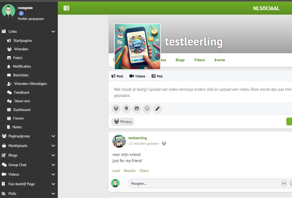
Task: Switch to the Blogs profile tab
Action: pyautogui.click(x=180, y=60)
